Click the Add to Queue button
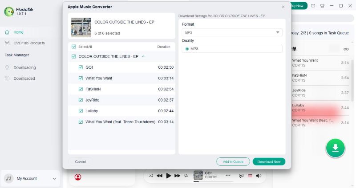 (x=233, y=162)
